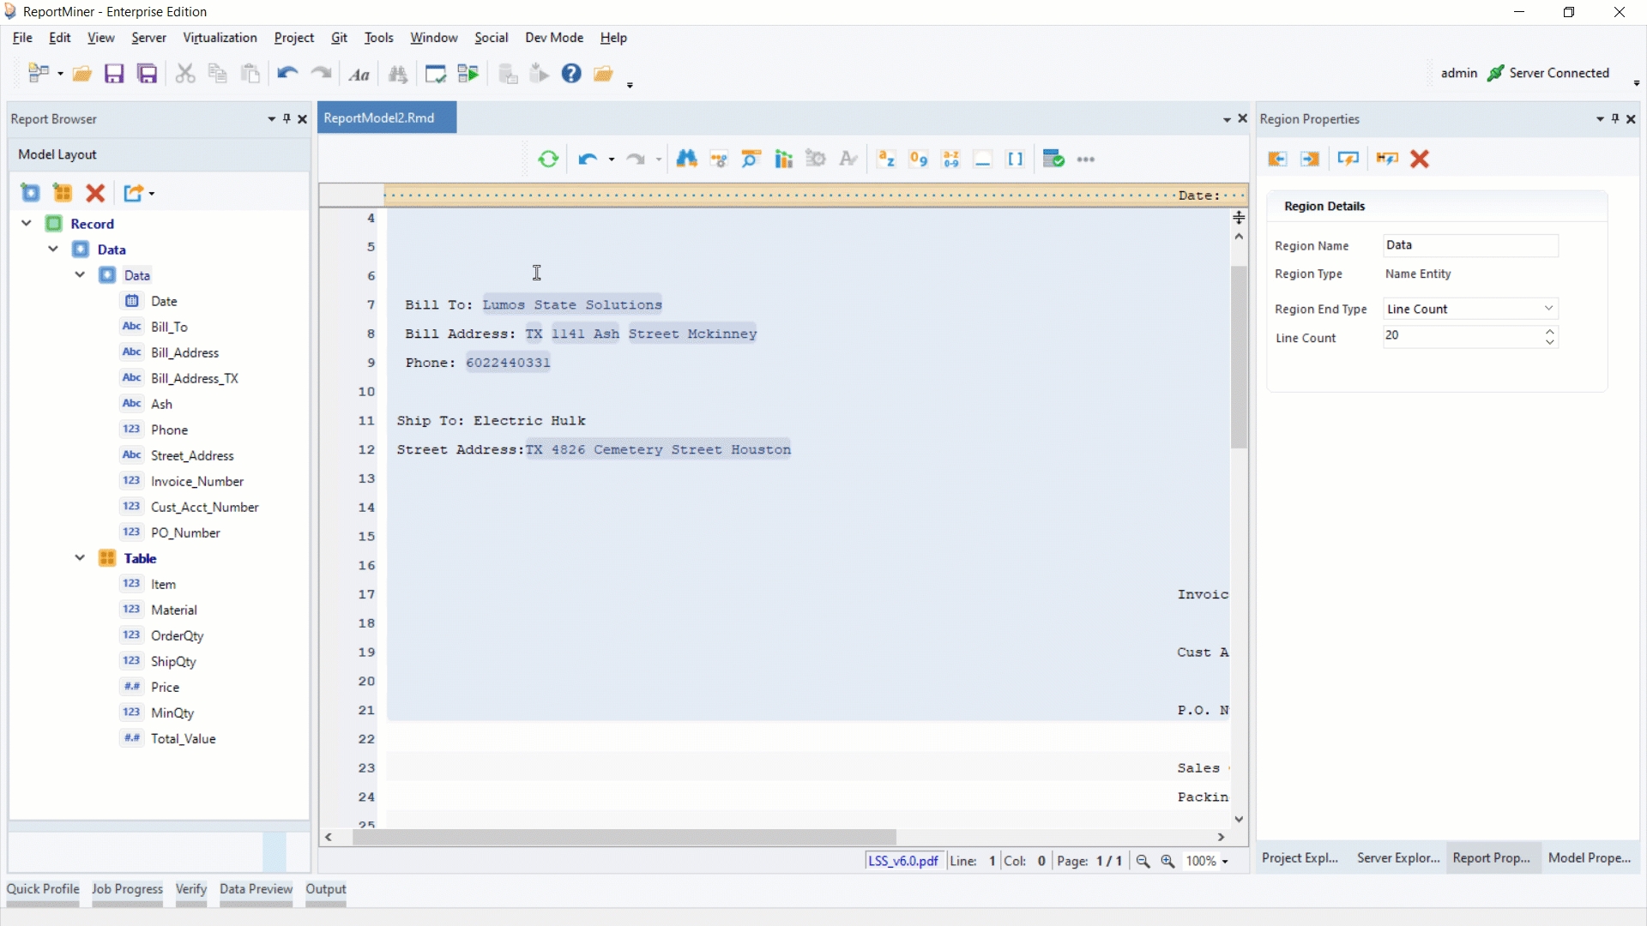Click the red delete X in Model Layout

[95, 193]
